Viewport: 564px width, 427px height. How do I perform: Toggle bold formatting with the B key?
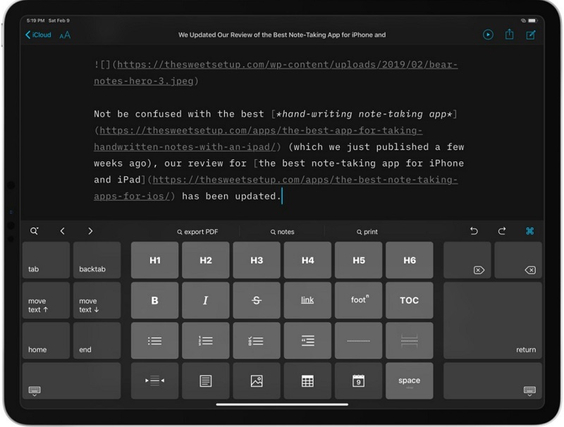[154, 300]
